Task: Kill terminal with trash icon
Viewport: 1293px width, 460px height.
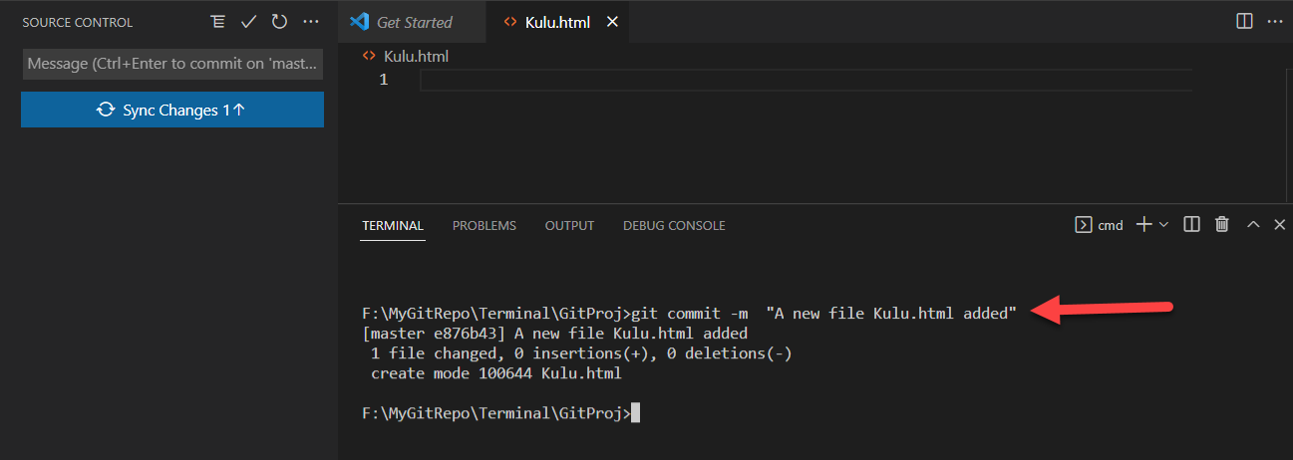Action: pos(1222,225)
